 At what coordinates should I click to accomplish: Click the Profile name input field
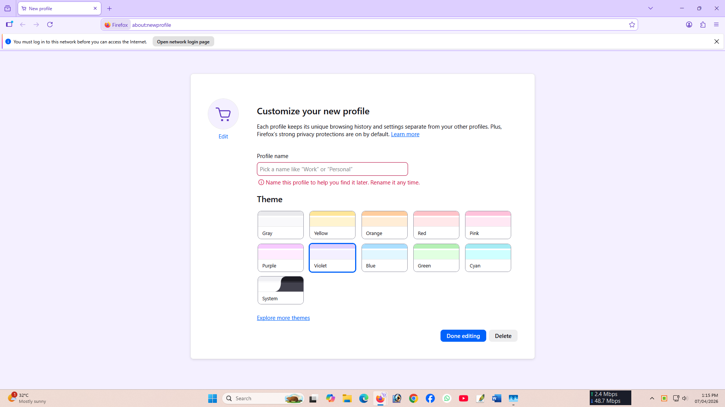[x=332, y=169]
